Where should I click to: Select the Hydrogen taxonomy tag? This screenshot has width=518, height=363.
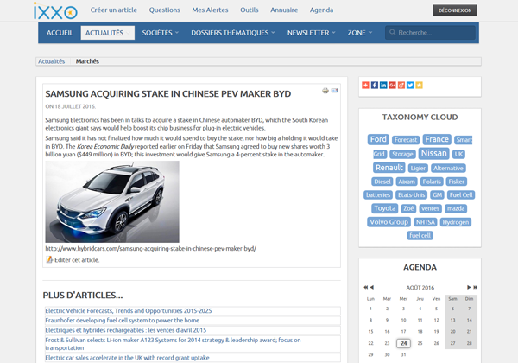click(x=456, y=222)
